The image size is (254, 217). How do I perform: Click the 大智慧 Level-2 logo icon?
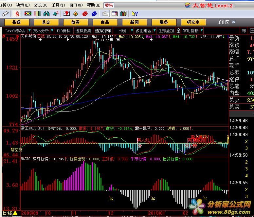tap(188, 5)
